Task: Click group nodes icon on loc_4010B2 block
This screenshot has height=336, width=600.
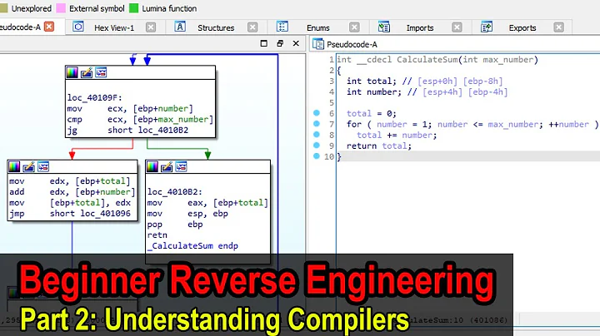Action: pos(181,167)
